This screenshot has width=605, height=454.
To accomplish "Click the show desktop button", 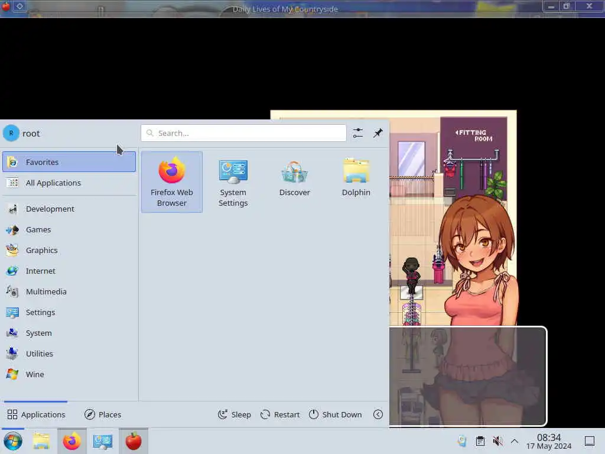I will (x=590, y=441).
